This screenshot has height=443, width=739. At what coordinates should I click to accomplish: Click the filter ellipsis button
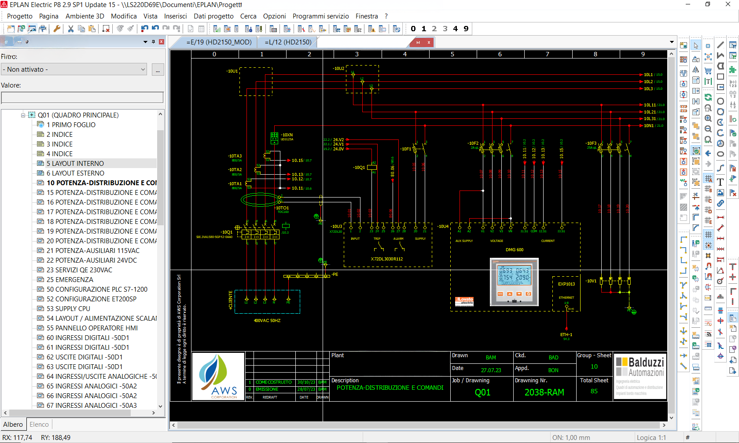(x=158, y=70)
